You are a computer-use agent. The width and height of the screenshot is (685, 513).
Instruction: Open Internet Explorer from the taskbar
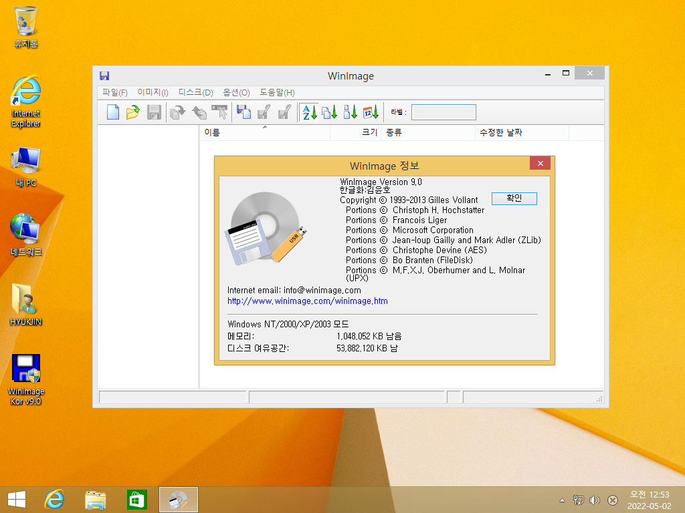point(55,500)
